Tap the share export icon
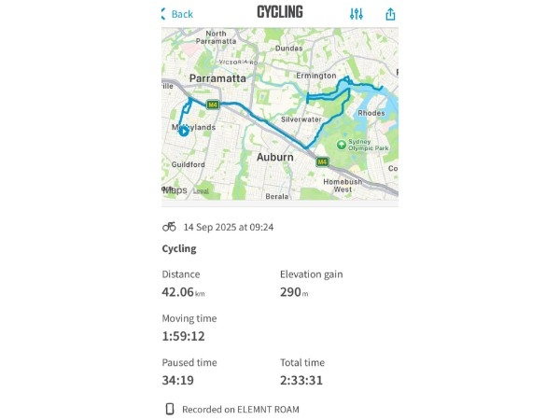The width and height of the screenshot is (560, 420). pyautogui.click(x=390, y=14)
